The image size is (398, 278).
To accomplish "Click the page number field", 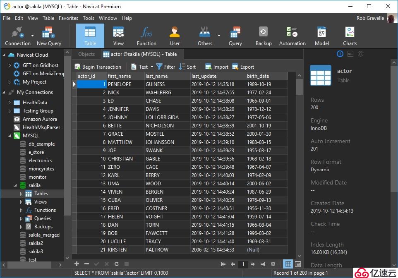I will pos(243,264).
